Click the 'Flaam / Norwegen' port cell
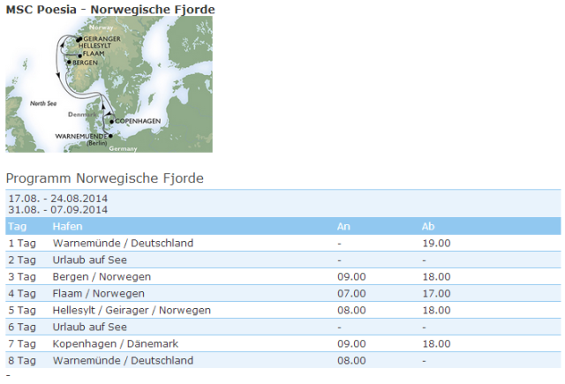 [98, 293]
